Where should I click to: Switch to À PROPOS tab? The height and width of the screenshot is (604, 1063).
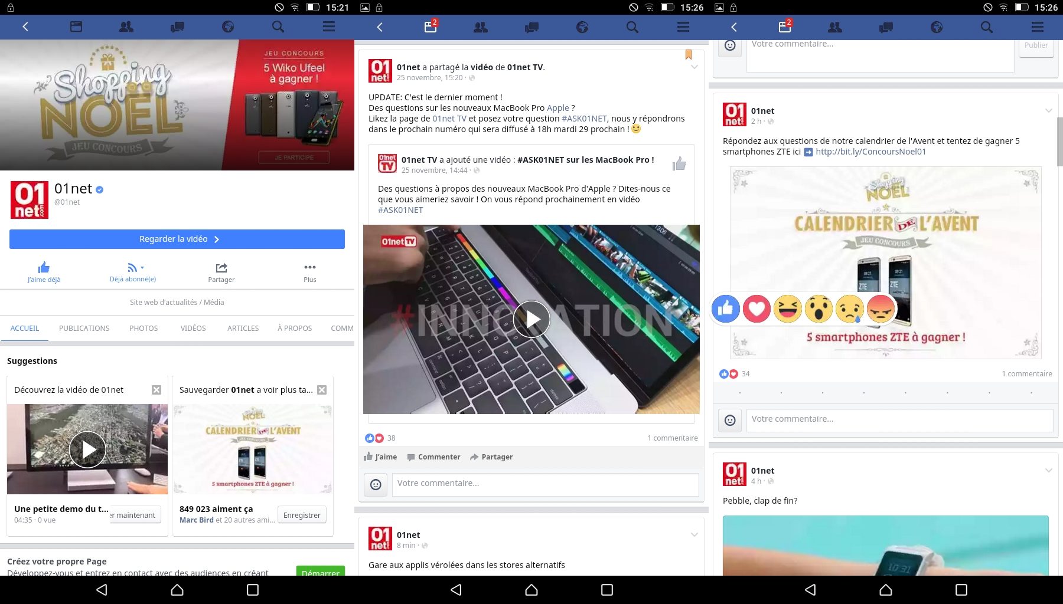click(295, 328)
